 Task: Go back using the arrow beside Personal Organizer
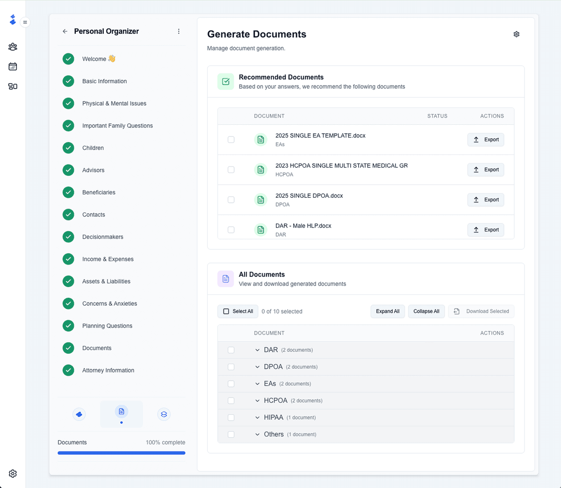65,31
